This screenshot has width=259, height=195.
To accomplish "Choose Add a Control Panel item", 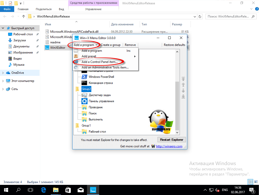I will point(99,62).
